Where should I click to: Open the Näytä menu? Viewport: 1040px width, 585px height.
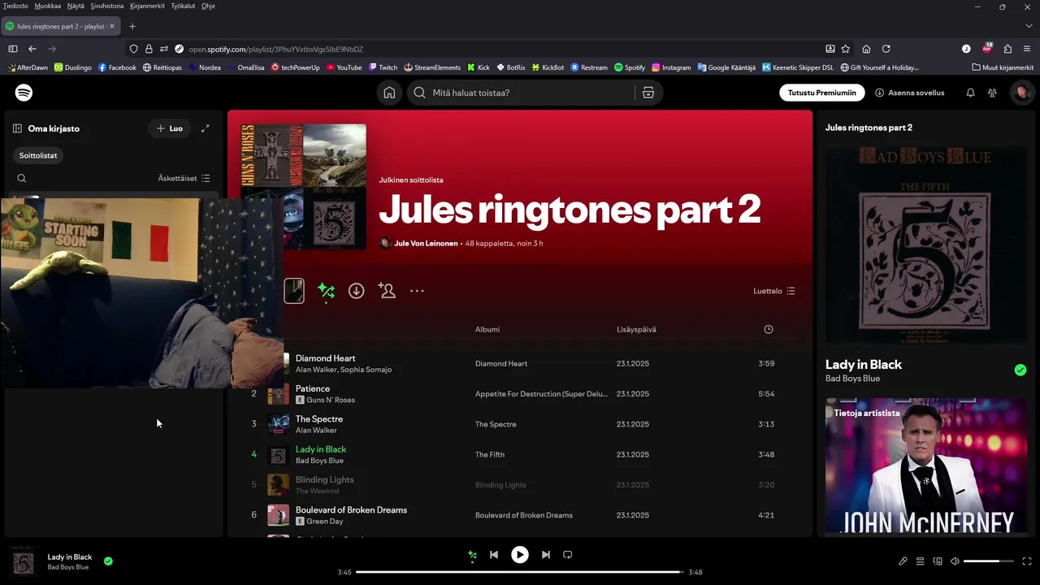(76, 6)
